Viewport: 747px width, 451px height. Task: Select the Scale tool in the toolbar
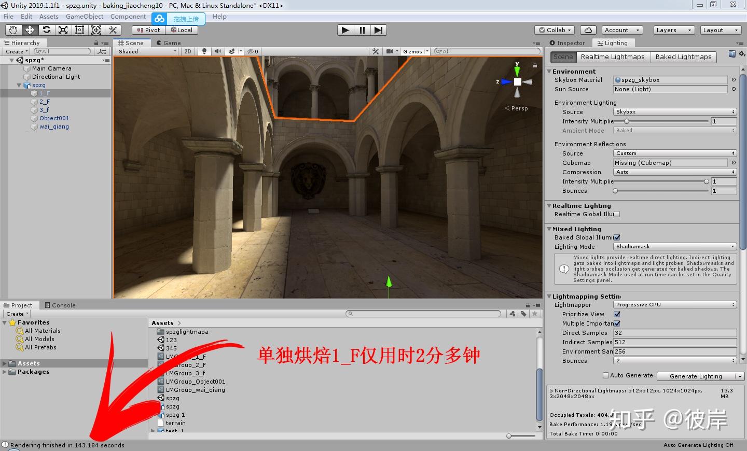63,30
